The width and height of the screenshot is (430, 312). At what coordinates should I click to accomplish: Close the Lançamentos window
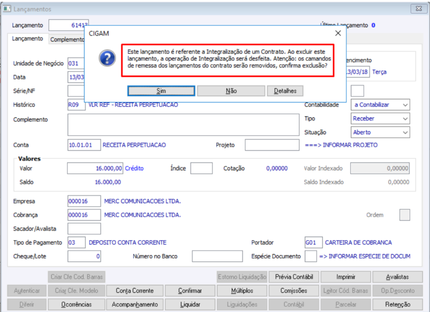418,8
